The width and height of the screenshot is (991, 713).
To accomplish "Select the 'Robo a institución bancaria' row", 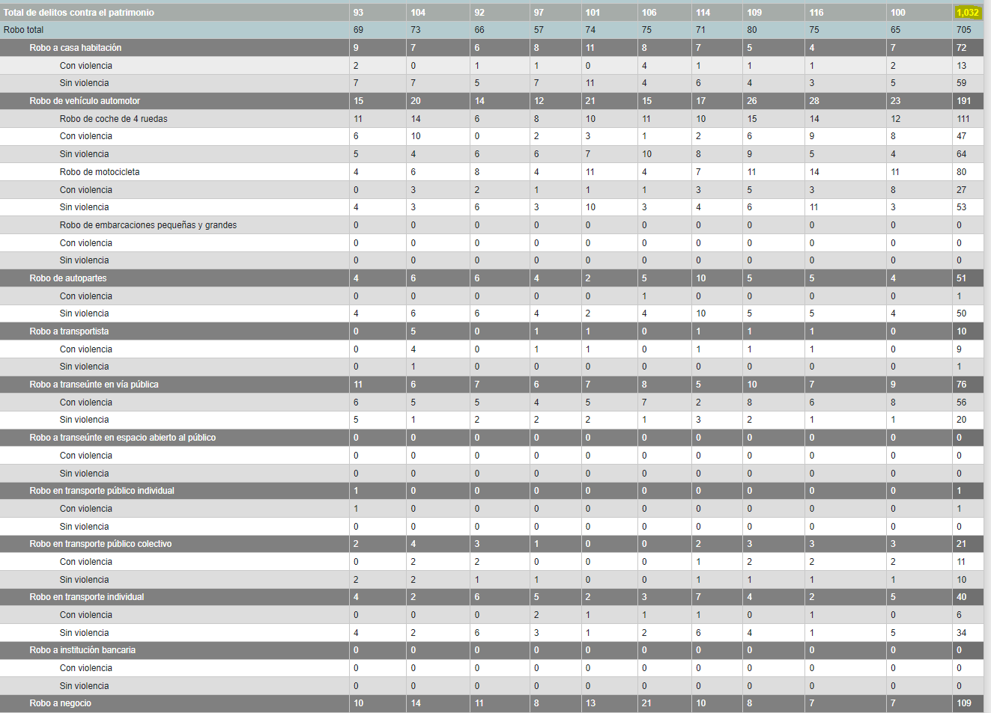I will tap(82, 650).
